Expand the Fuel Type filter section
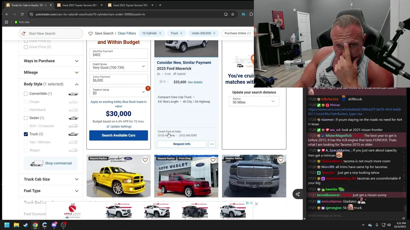This screenshot has width=410, height=230. [x=51, y=191]
